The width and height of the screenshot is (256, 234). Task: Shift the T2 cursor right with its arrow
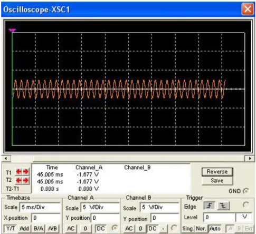coord(26,180)
